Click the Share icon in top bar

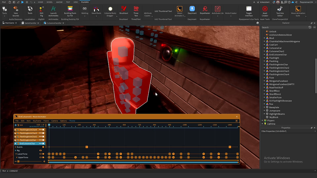(296, 2)
